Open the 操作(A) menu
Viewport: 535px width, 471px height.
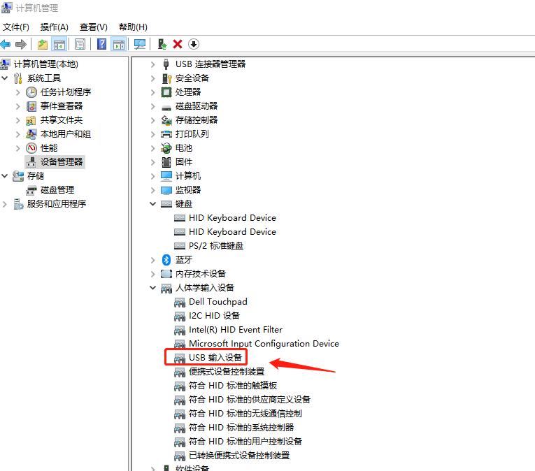(x=54, y=27)
